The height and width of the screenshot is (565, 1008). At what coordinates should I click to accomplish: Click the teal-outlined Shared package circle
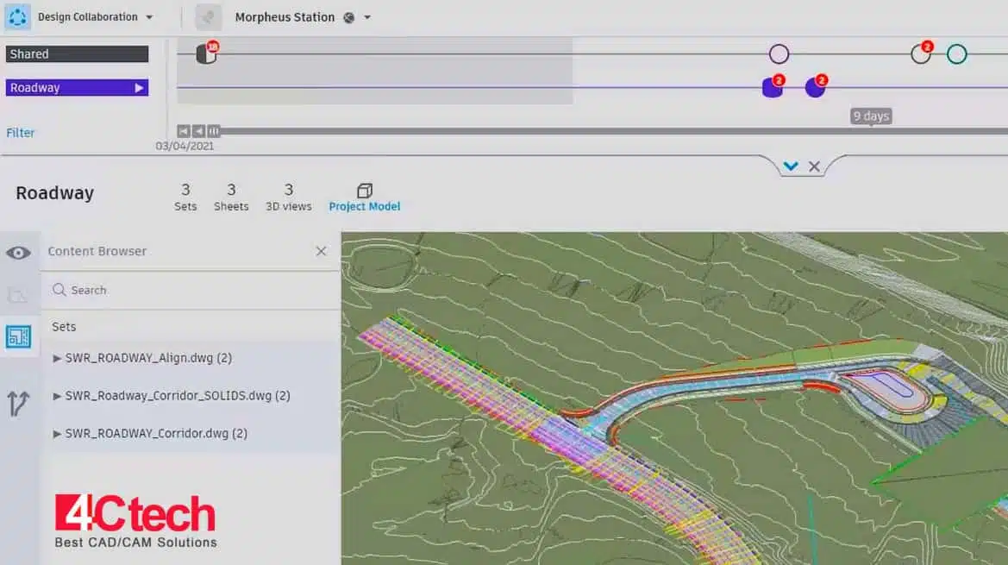(956, 54)
